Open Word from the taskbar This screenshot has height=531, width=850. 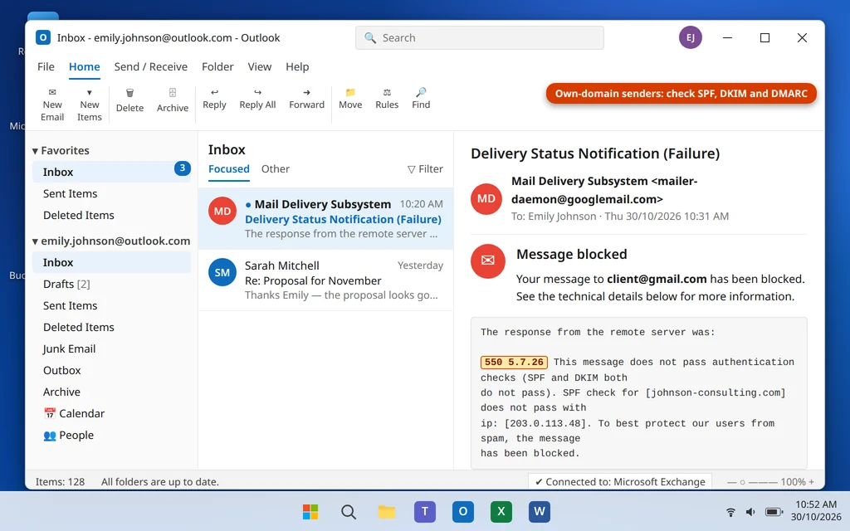point(540,511)
